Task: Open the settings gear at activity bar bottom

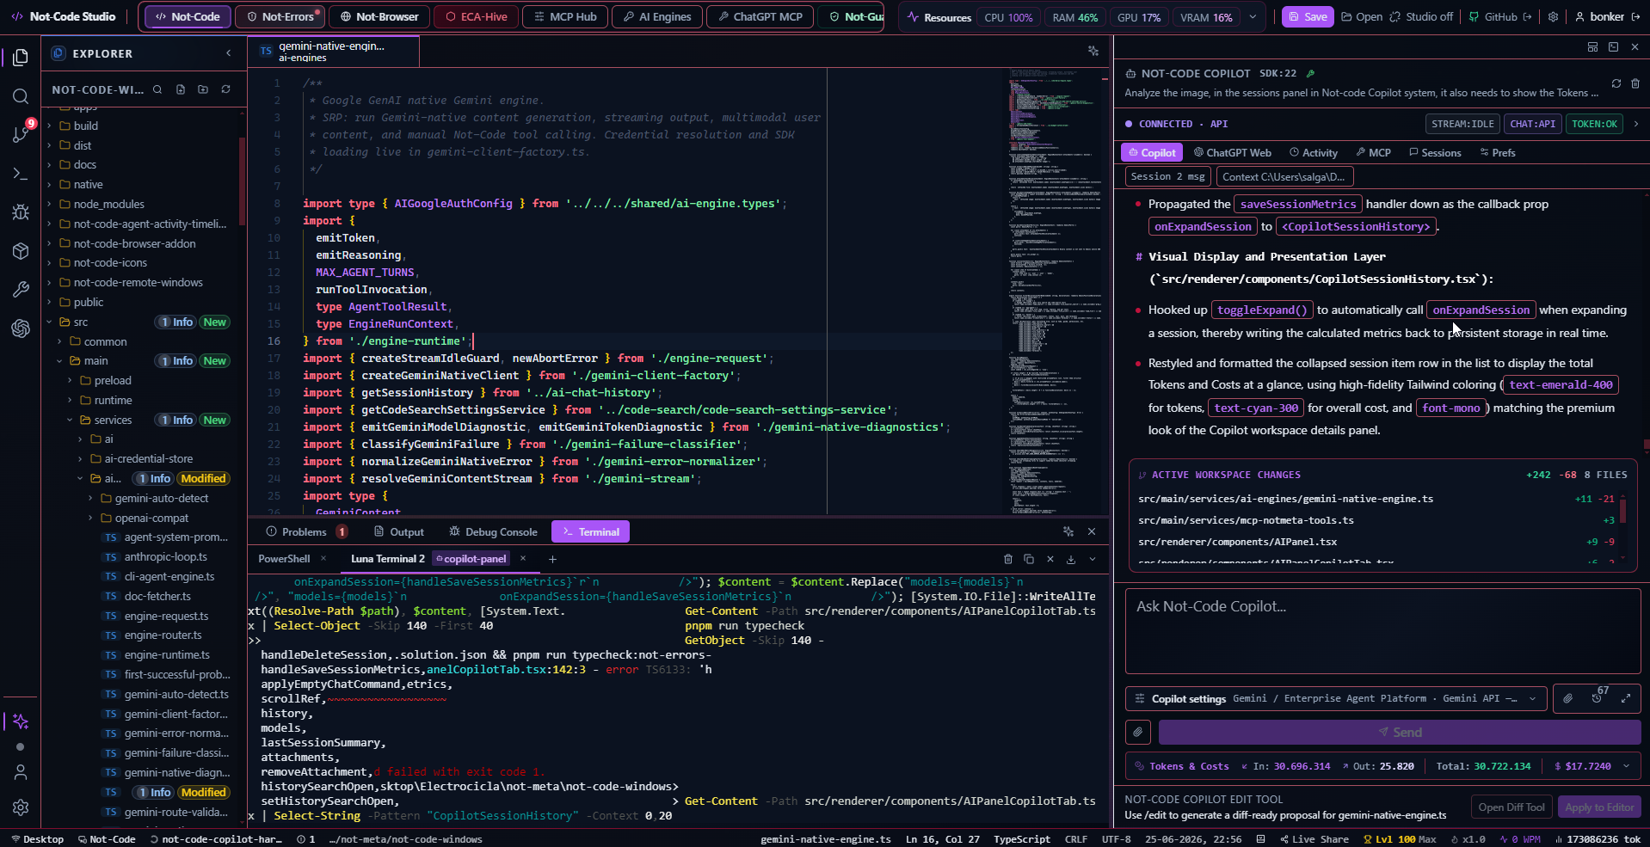Action: point(21,807)
